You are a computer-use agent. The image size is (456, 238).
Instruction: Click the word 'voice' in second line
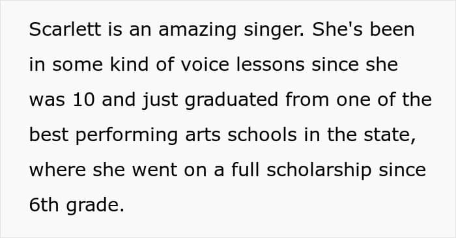(x=205, y=65)
